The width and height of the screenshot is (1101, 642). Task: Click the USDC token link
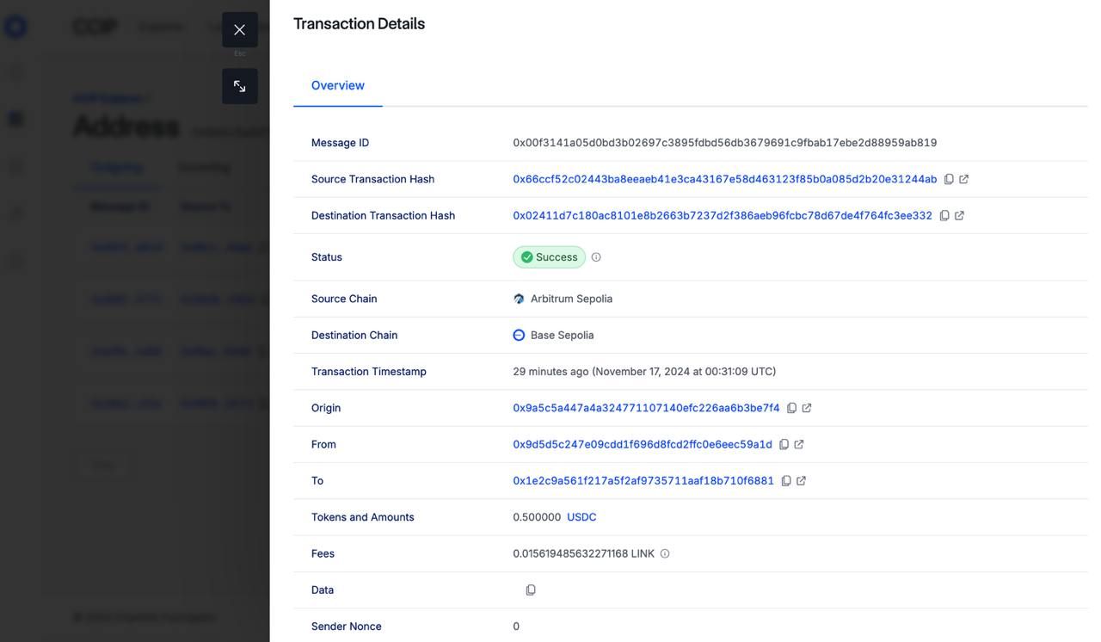(x=581, y=517)
